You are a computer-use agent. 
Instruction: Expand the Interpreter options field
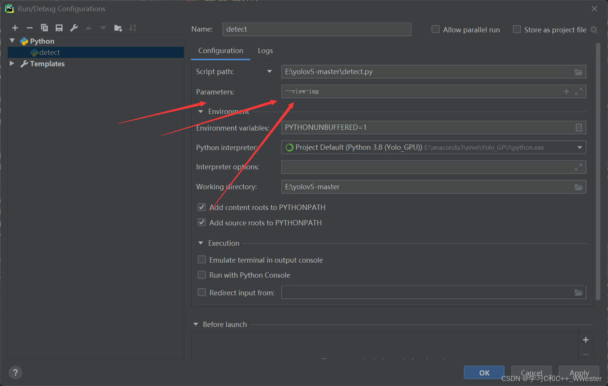click(x=579, y=167)
